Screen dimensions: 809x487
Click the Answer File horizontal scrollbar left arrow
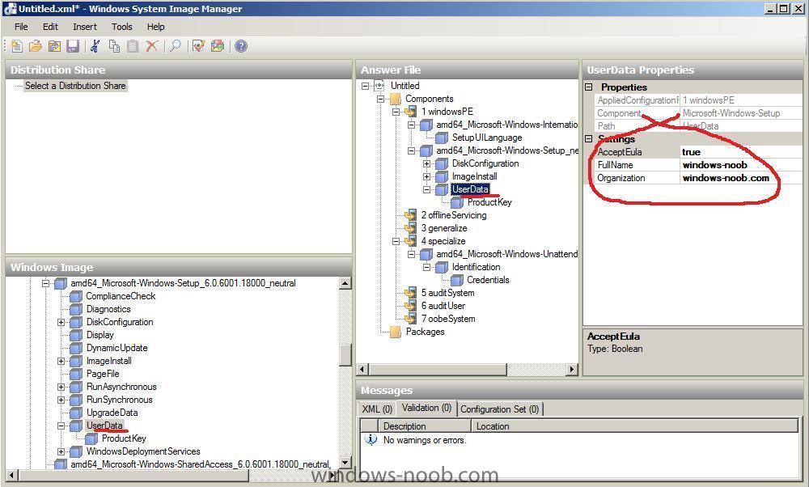[362, 370]
